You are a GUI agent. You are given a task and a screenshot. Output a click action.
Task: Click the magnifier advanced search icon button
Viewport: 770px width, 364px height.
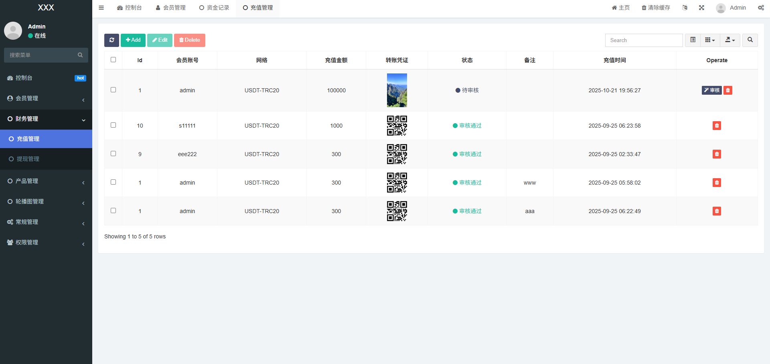click(750, 40)
